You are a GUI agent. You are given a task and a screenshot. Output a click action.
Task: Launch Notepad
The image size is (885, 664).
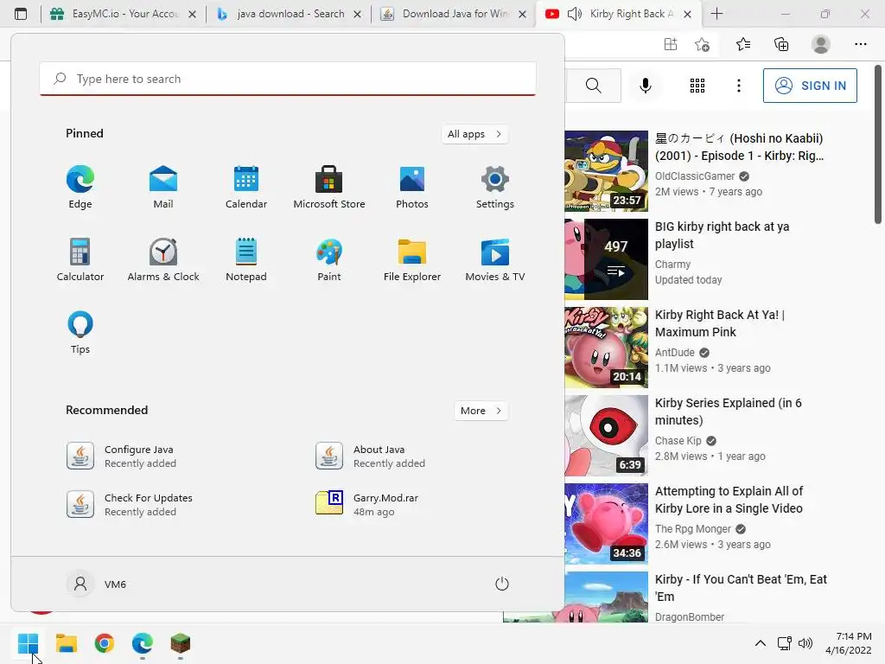click(x=246, y=259)
